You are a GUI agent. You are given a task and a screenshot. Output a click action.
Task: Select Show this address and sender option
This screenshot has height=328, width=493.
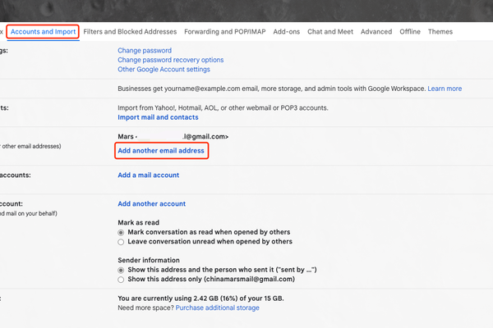coord(122,271)
